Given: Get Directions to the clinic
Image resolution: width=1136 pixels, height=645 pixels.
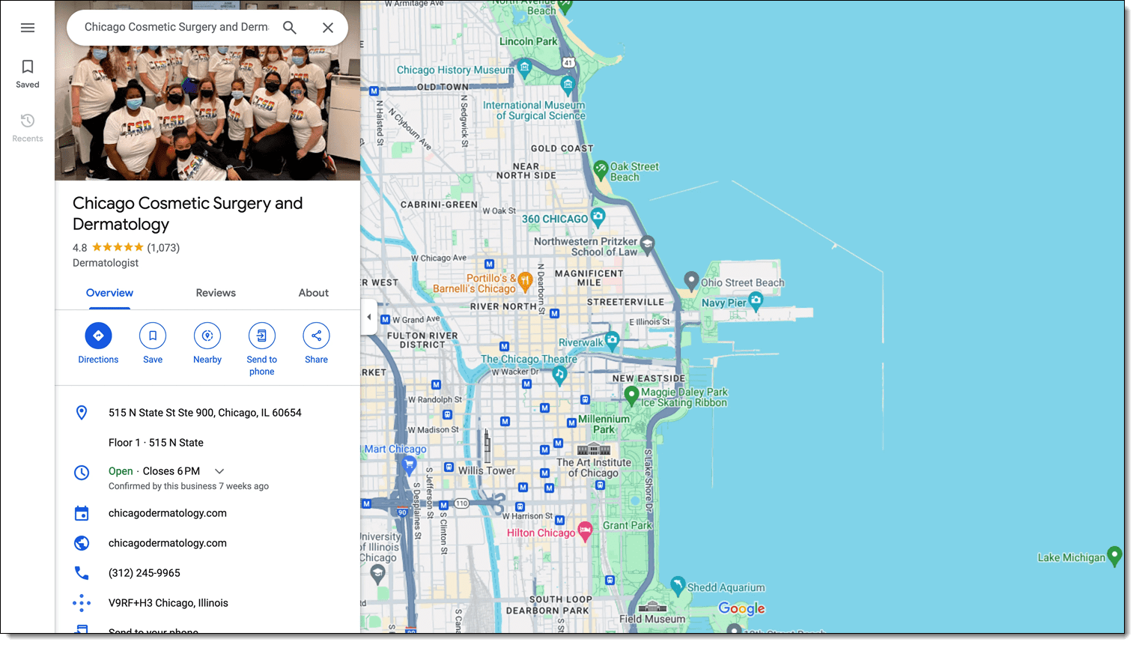Looking at the screenshot, I should point(98,336).
